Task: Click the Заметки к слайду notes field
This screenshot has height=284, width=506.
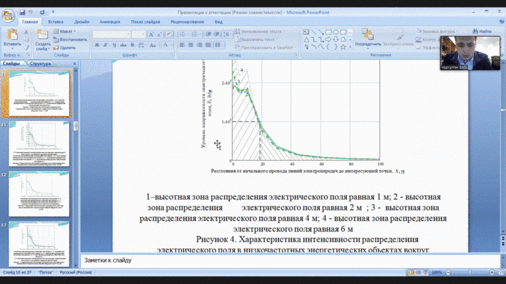Action: pyautogui.click(x=253, y=259)
